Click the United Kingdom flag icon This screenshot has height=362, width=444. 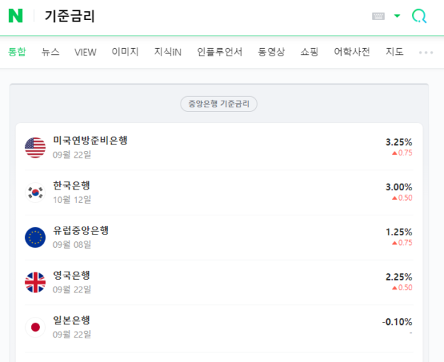(35, 282)
